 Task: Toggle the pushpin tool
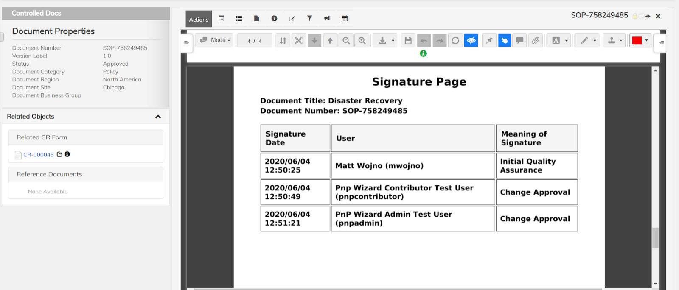pyautogui.click(x=489, y=41)
